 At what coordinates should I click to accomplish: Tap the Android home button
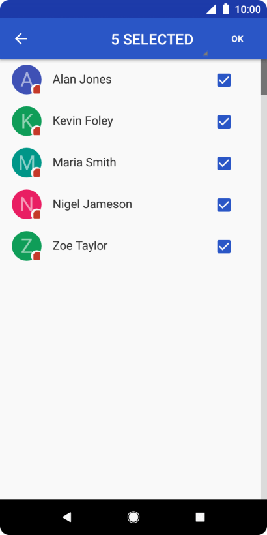coord(133,517)
